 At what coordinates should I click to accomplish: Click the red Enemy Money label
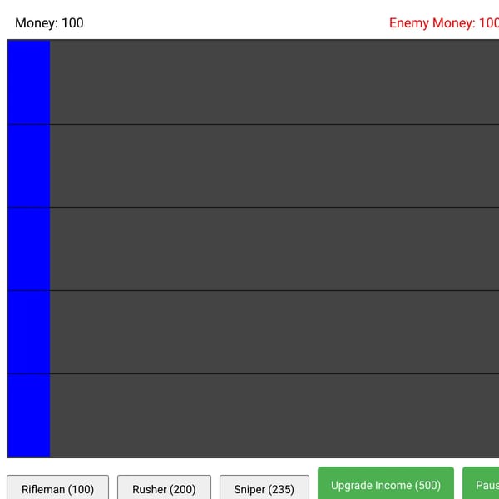coord(444,23)
